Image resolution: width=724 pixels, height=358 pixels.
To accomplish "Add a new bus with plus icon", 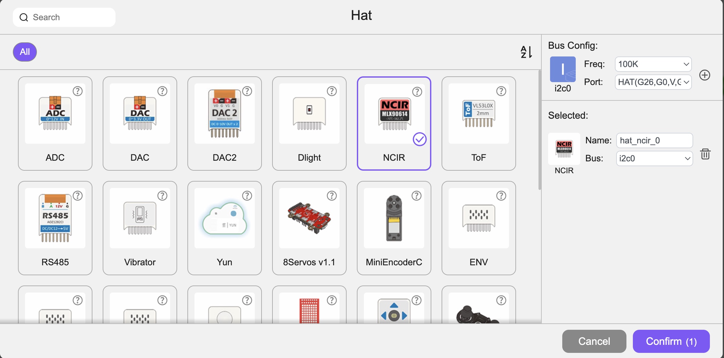I will tap(705, 75).
